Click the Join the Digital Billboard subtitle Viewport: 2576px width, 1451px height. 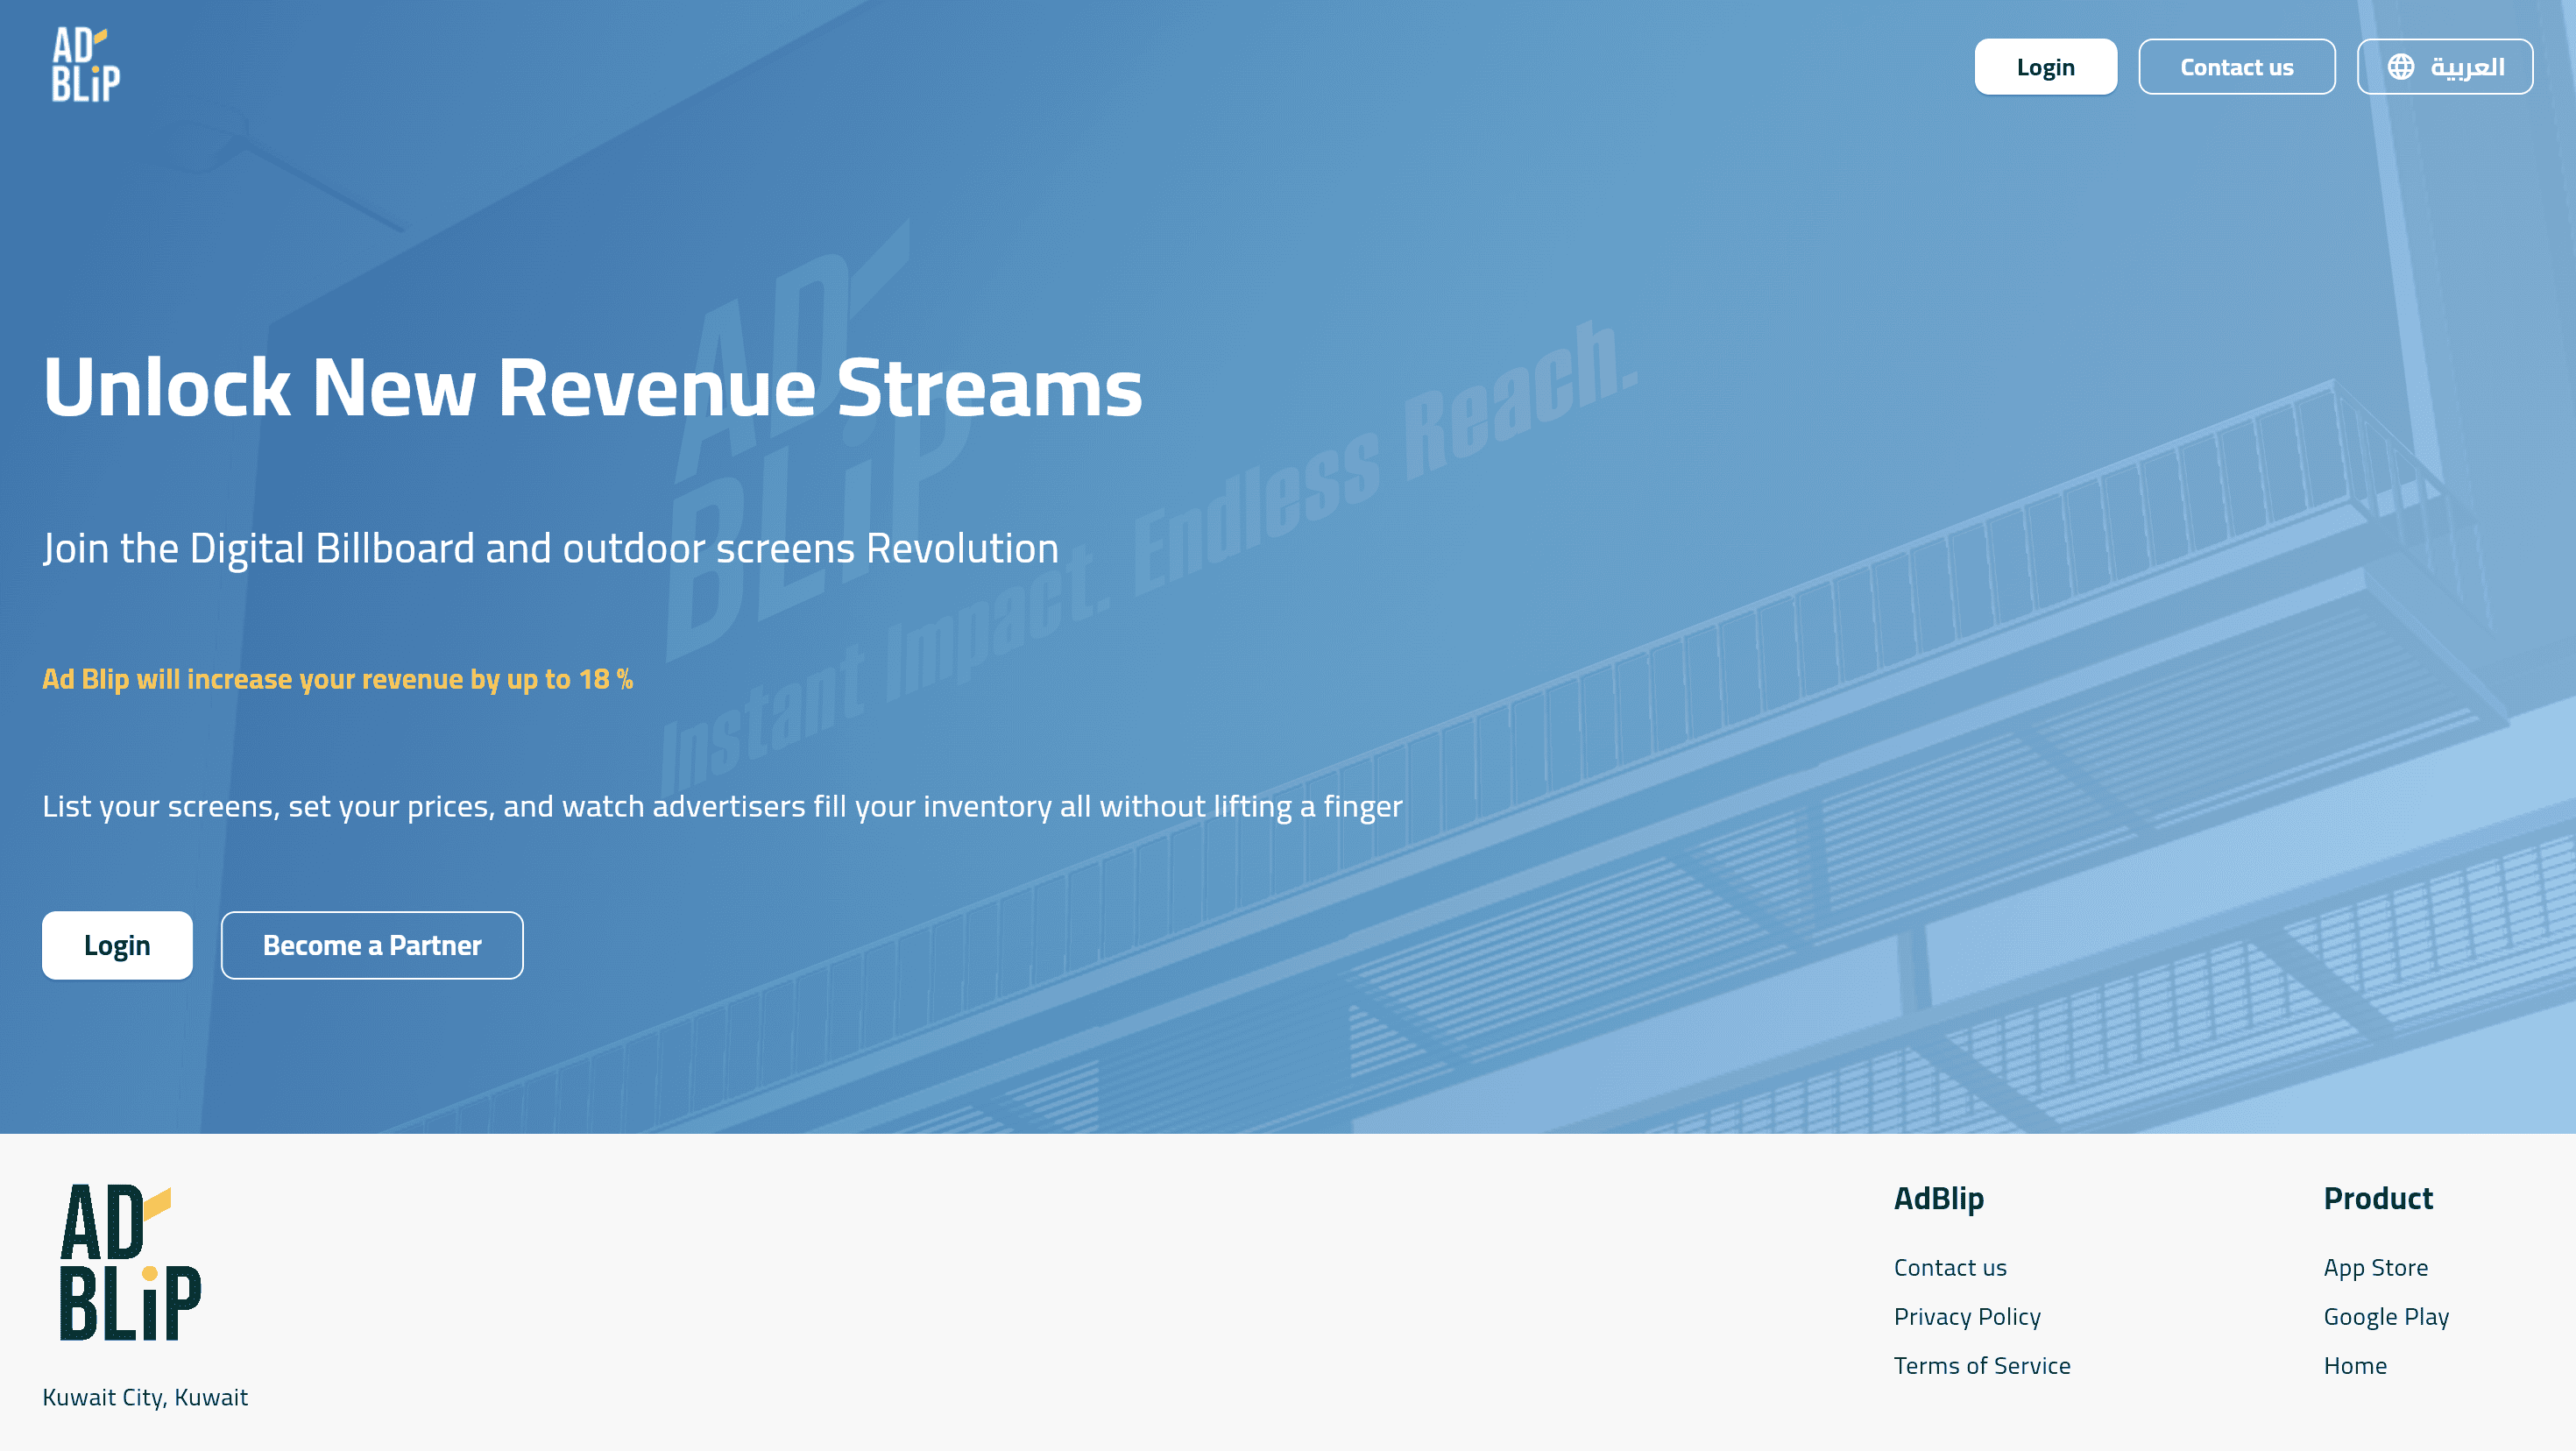tap(550, 548)
